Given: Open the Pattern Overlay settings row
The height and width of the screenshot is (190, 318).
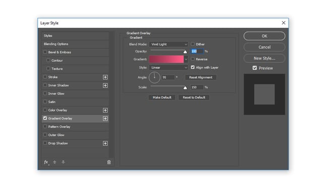Looking at the screenshot, I should click(75, 127).
